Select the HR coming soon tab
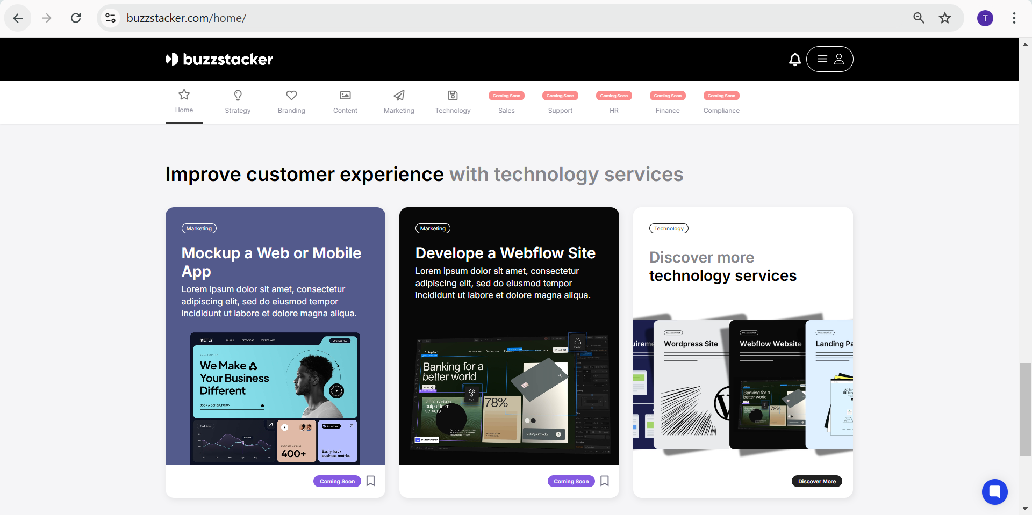This screenshot has height=515, width=1032. [x=614, y=102]
